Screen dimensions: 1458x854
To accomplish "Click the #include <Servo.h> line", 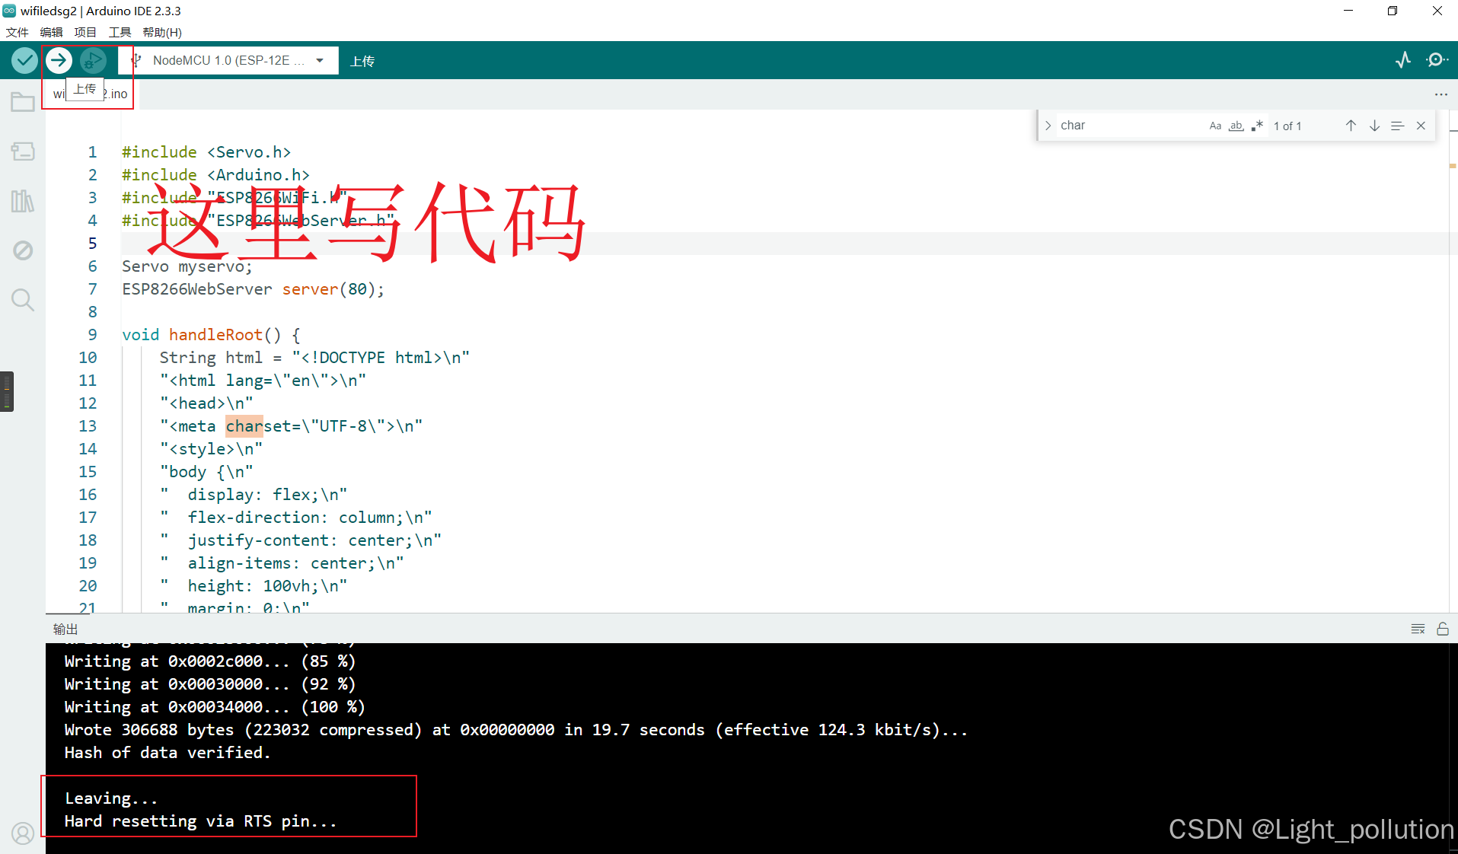I will point(206,152).
